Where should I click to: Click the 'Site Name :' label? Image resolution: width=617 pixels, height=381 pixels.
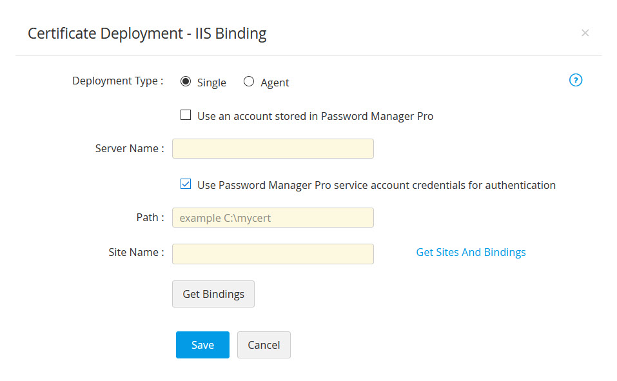click(136, 252)
